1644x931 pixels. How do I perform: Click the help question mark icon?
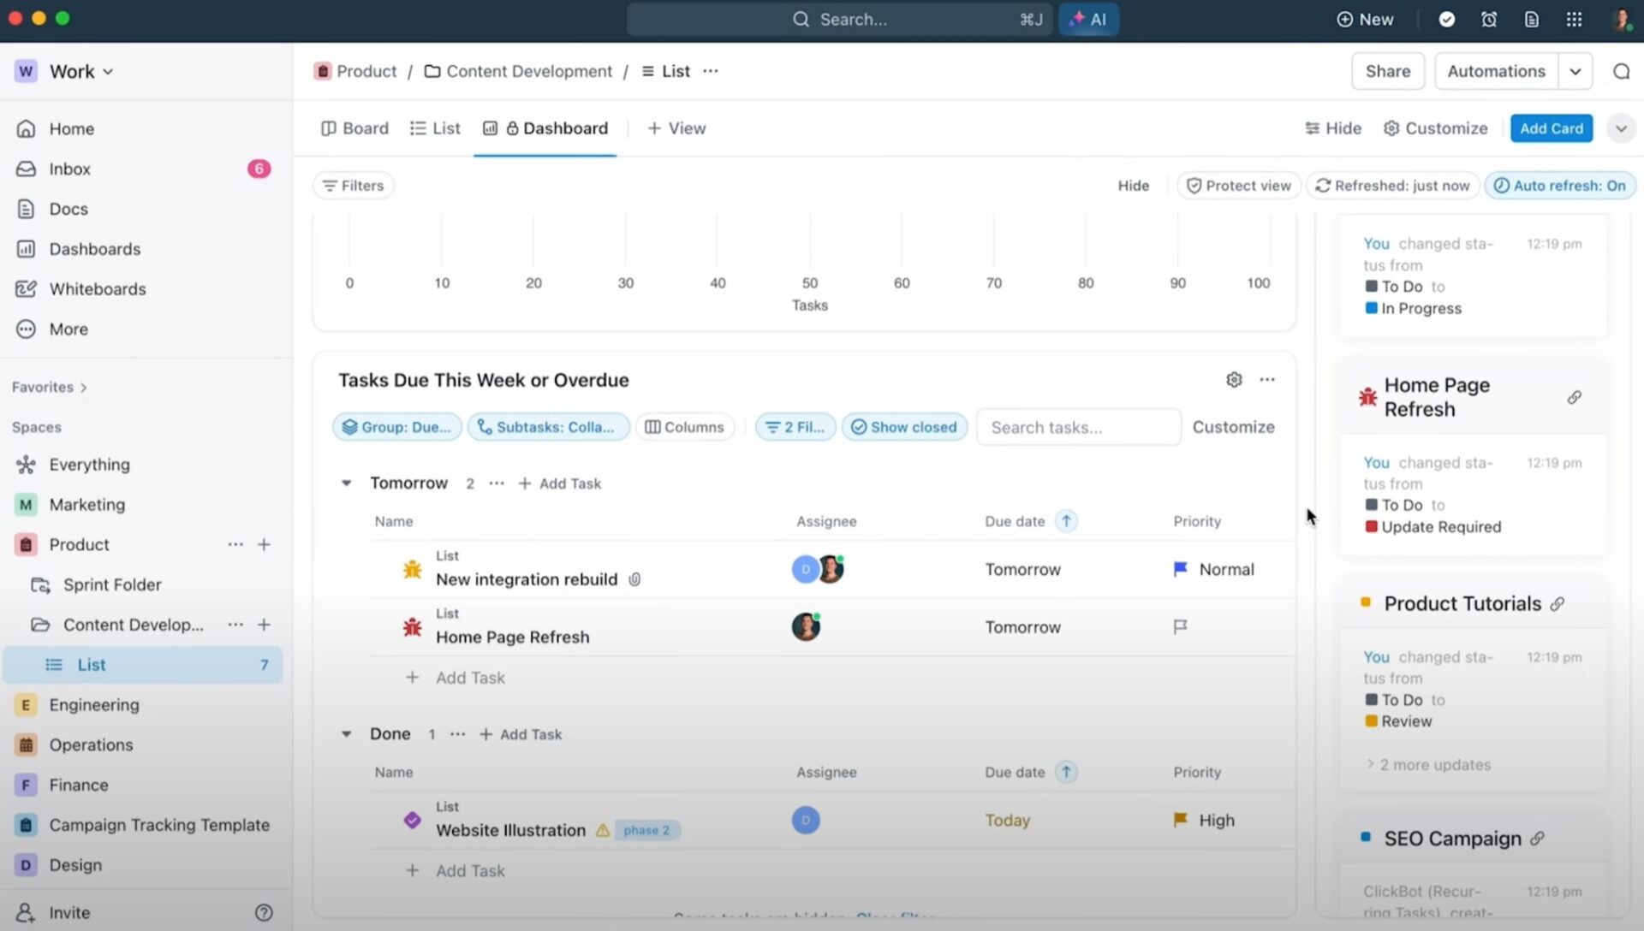pyautogui.click(x=264, y=913)
